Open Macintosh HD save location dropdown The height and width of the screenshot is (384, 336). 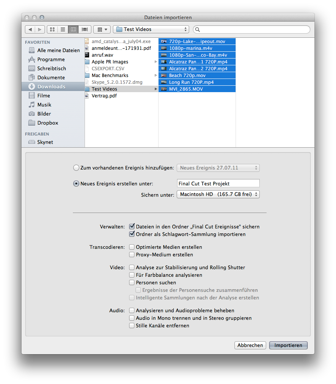tap(218, 194)
